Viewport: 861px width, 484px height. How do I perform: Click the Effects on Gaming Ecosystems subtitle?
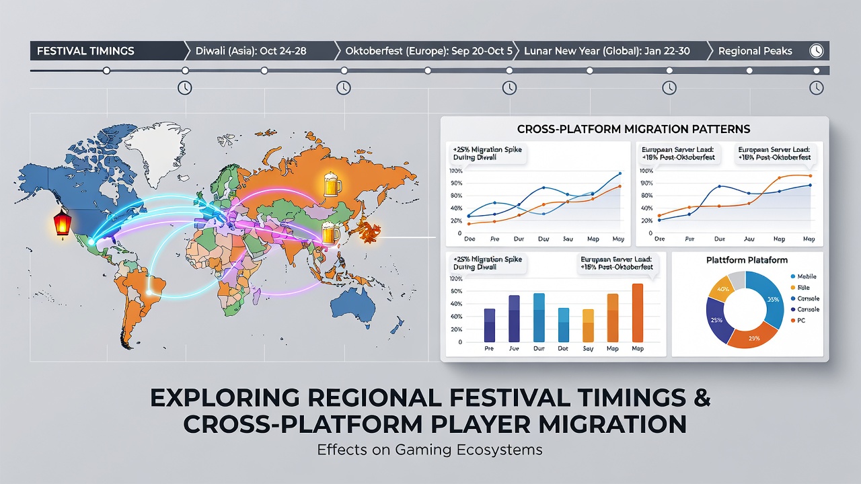click(430, 450)
